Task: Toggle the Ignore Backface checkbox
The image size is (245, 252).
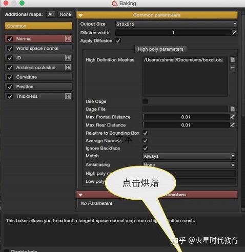Action: coord(146,148)
